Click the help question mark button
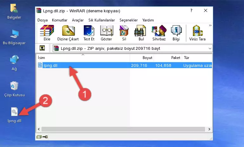Image resolution: width=244 pixels, height=147 pixels. (191, 10)
